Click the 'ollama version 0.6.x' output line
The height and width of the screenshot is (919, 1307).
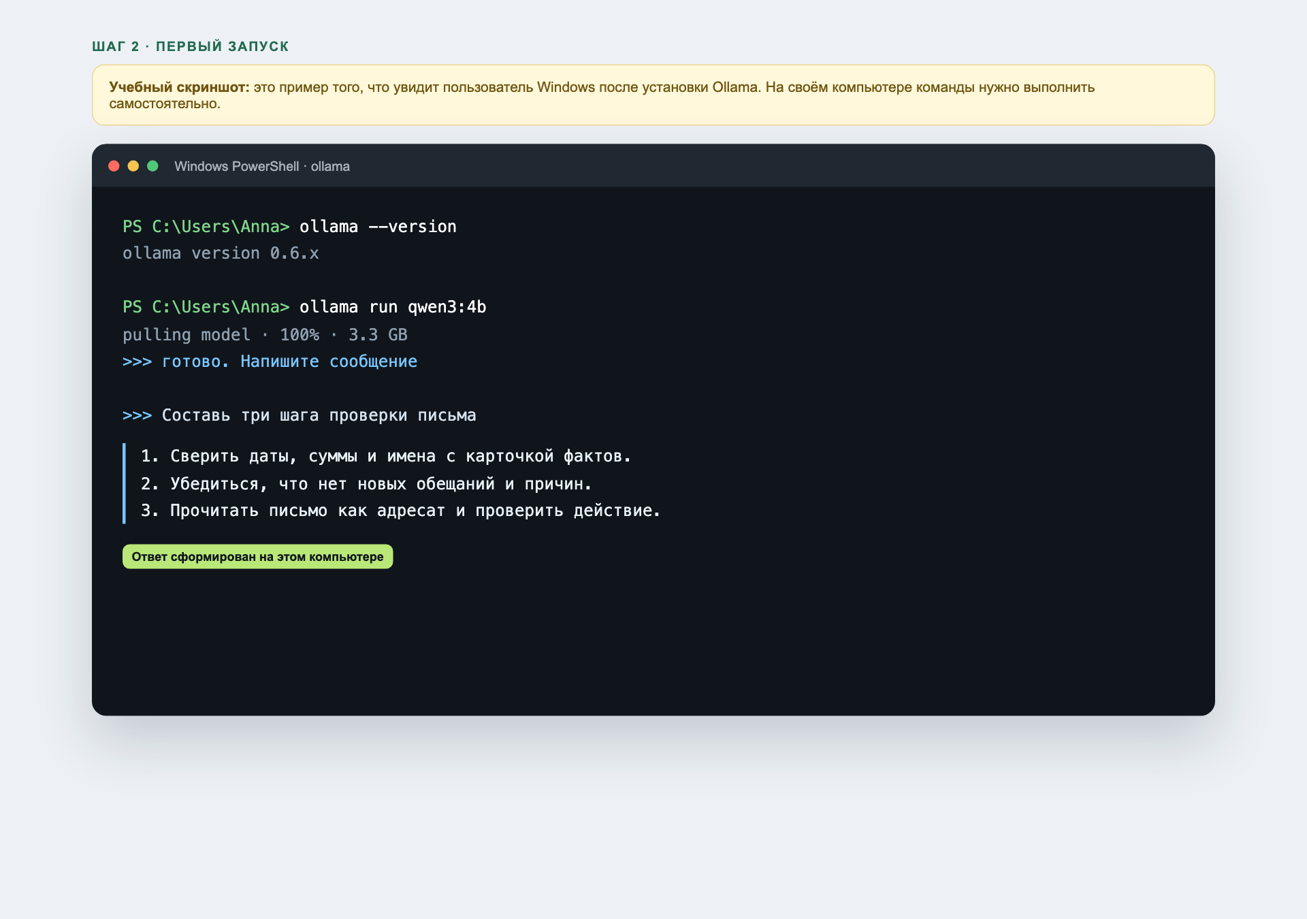221,253
